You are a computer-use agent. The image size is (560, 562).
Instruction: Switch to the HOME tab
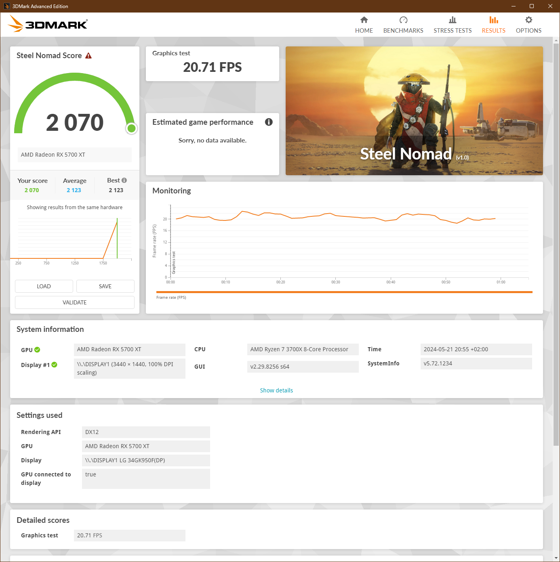(364, 31)
